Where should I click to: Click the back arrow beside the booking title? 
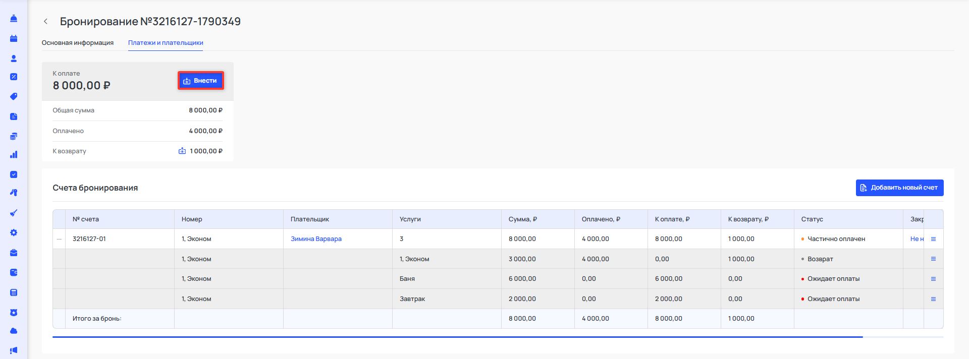[x=45, y=21]
